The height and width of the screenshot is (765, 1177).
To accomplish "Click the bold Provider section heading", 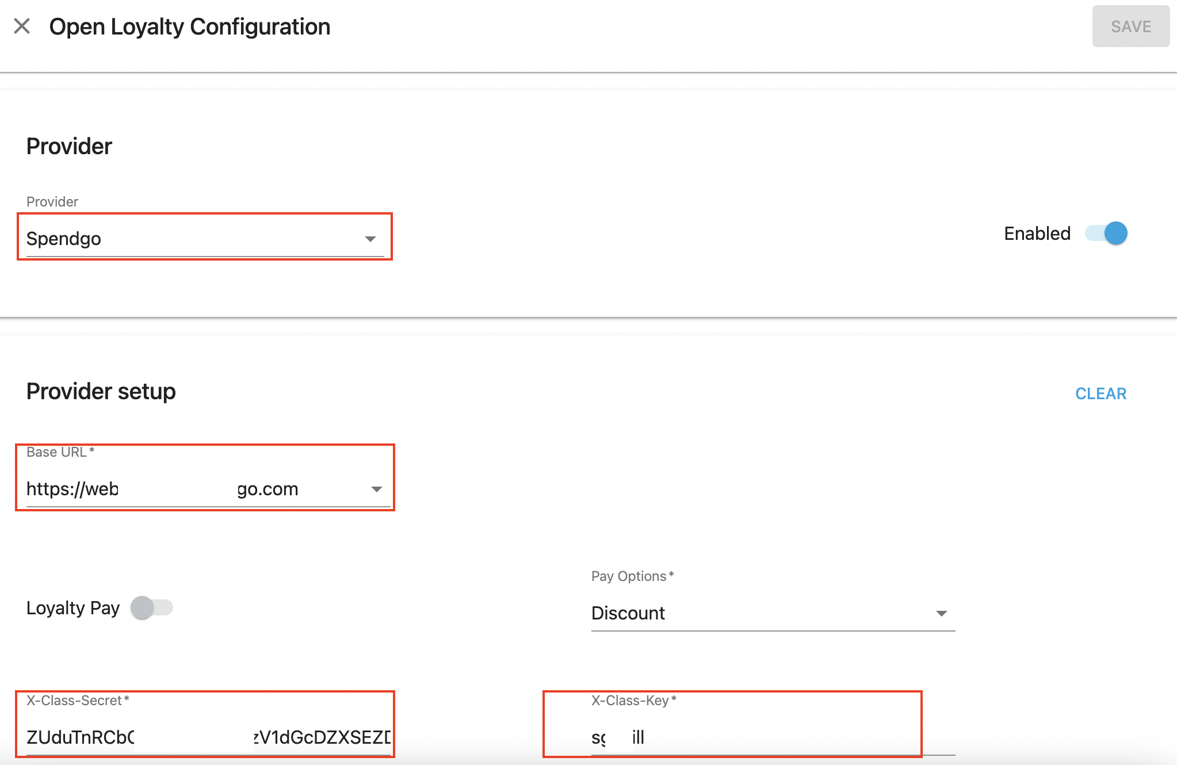I will pyautogui.click(x=69, y=146).
